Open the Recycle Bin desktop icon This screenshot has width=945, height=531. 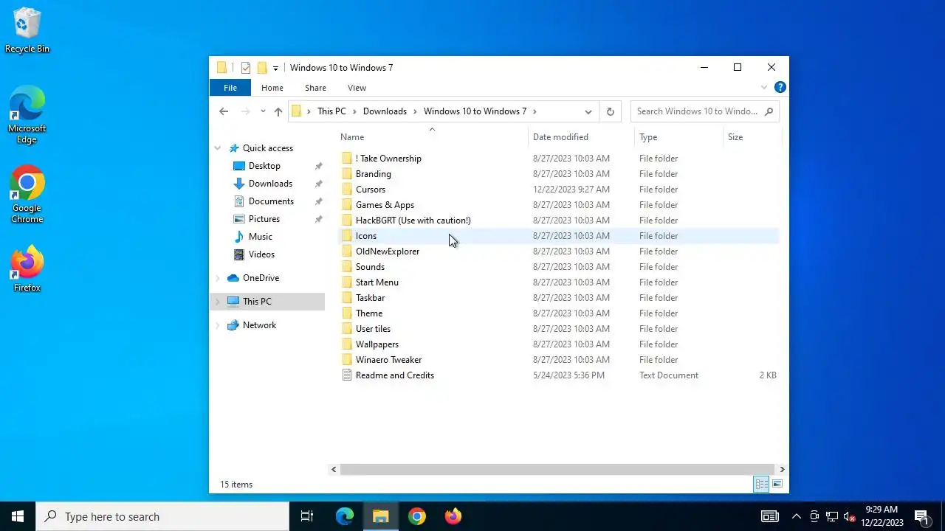(27, 31)
